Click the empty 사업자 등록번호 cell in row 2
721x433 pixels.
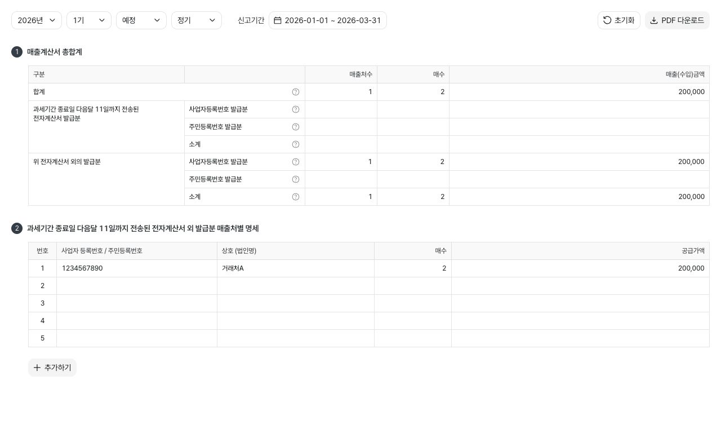137,286
